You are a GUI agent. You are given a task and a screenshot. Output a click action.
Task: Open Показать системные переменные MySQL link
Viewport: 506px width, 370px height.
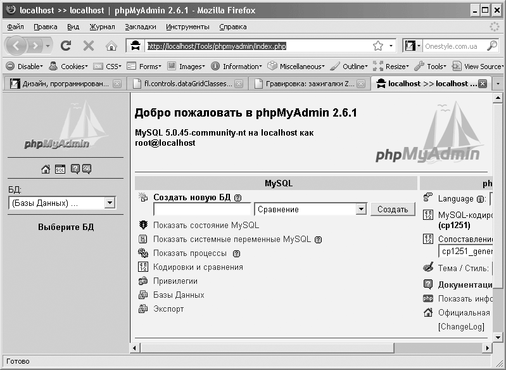point(232,239)
